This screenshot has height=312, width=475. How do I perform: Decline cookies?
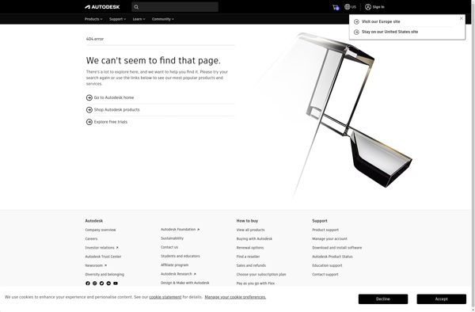(383, 299)
